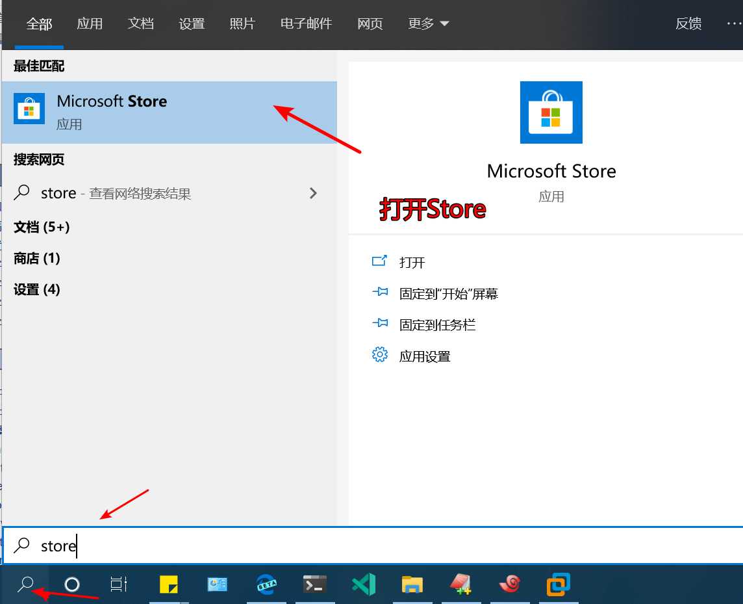Click the search box containing store
This screenshot has height=604, width=743.
[373, 545]
